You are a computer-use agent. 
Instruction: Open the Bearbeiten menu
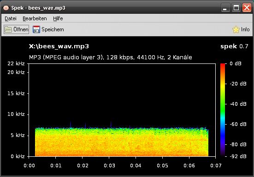click(x=35, y=18)
